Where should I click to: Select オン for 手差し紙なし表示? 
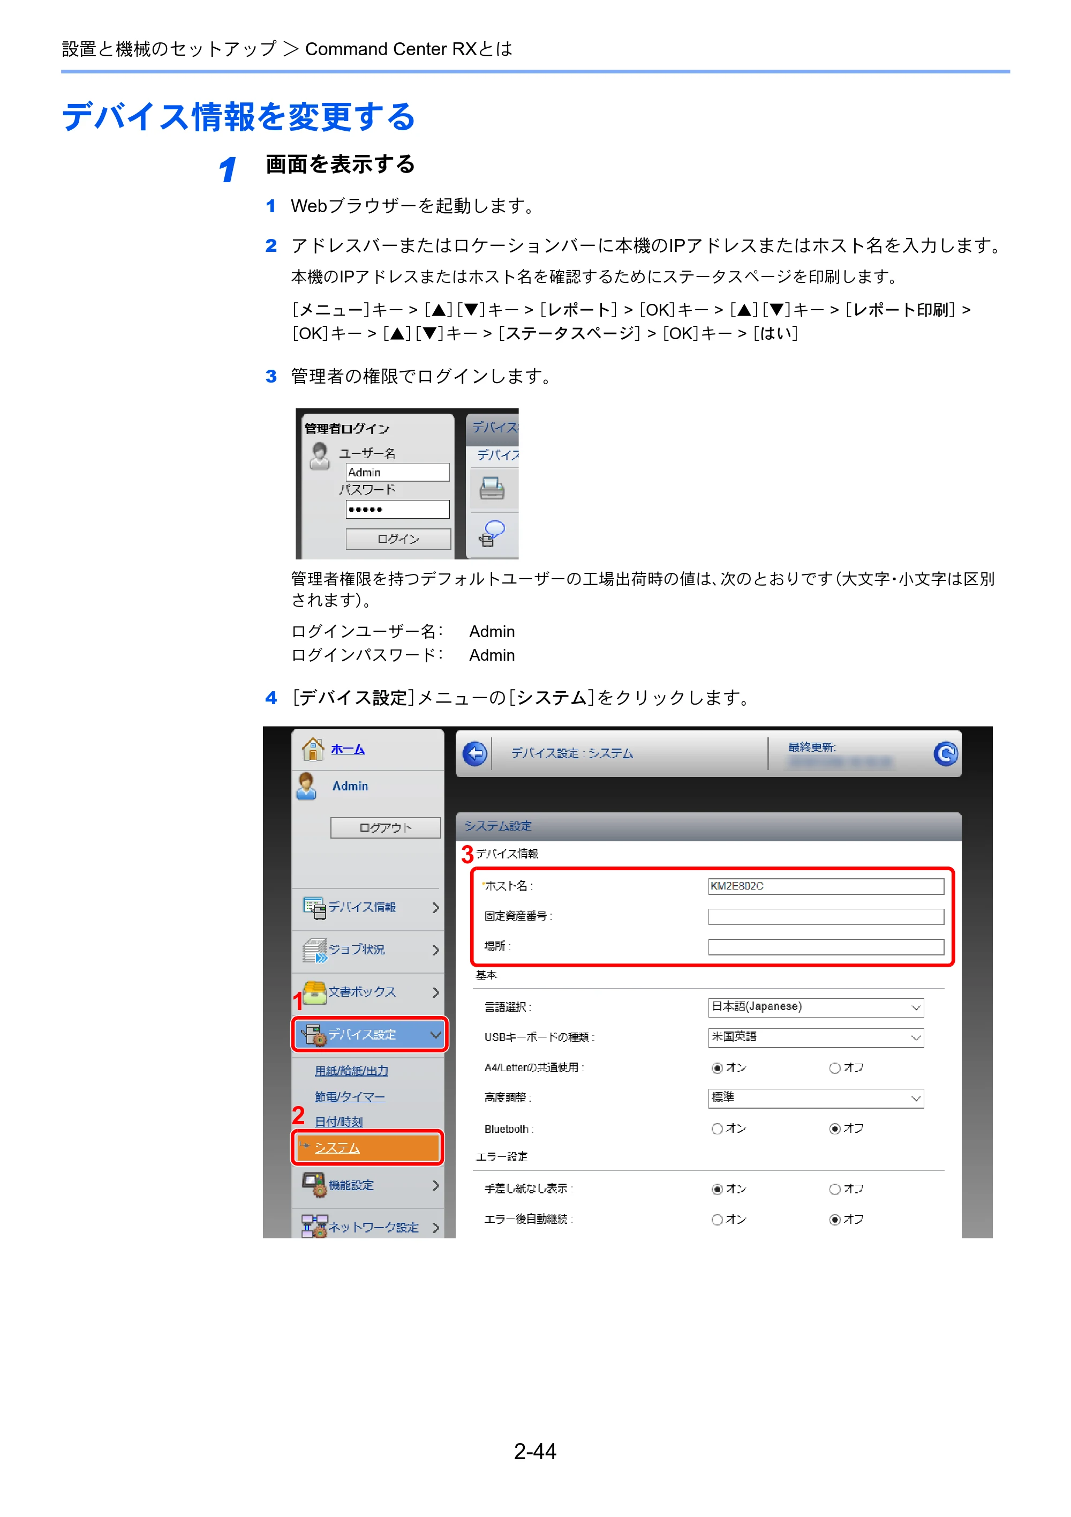coord(717,1189)
